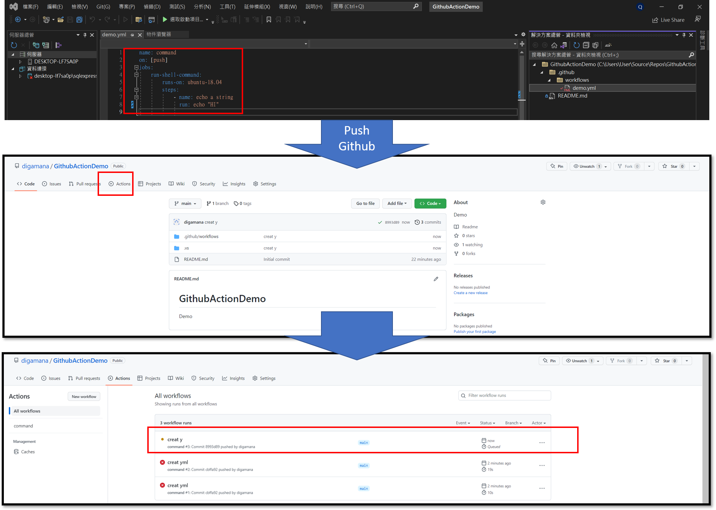Click the green Start debugging arrow
The image size is (716, 510).
point(165,20)
